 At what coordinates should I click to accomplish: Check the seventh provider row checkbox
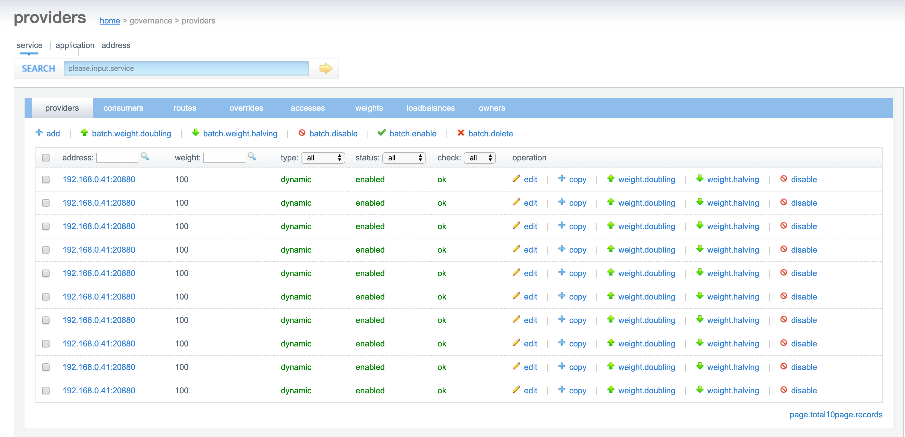[x=46, y=320]
